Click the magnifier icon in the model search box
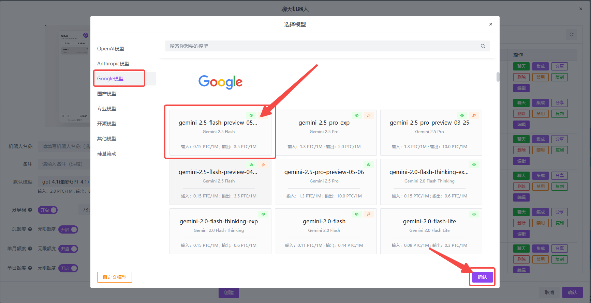Image resolution: width=591 pixels, height=303 pixels. (483, 46)
